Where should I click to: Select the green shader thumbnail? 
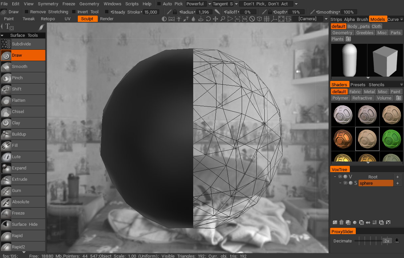click(391, 139)
